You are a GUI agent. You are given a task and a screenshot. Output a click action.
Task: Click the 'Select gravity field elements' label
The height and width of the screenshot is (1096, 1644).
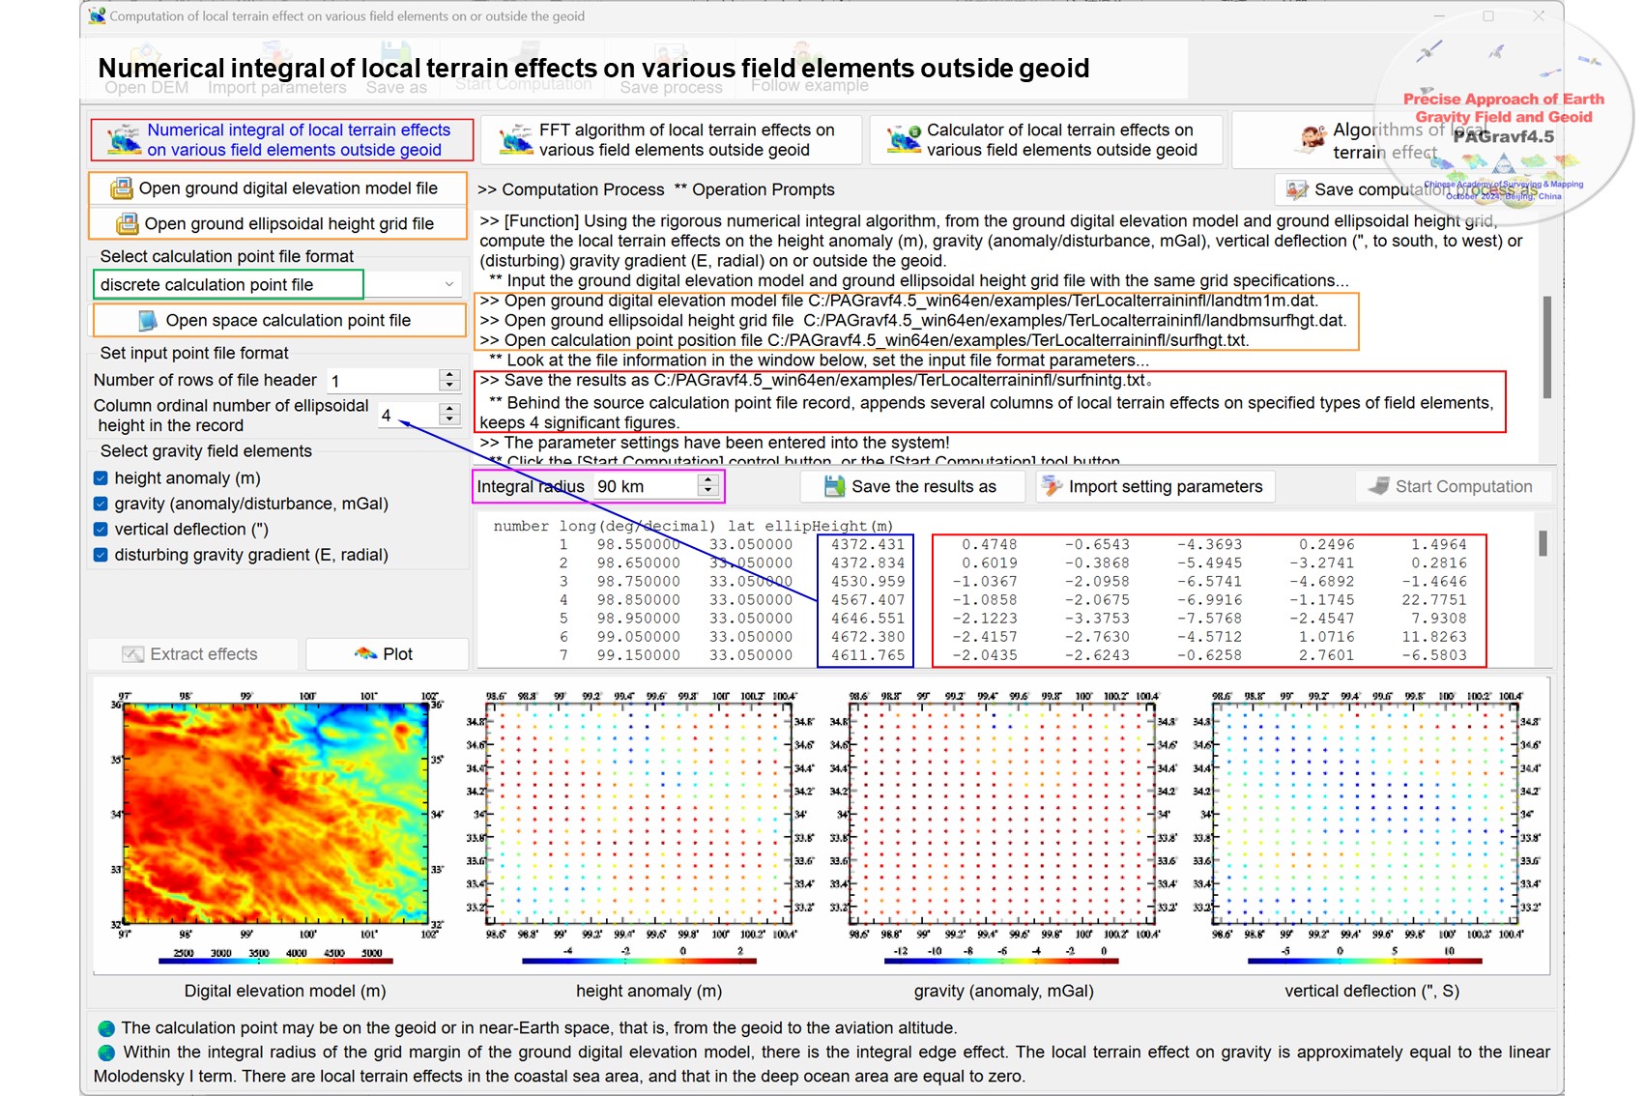(206, 451)
